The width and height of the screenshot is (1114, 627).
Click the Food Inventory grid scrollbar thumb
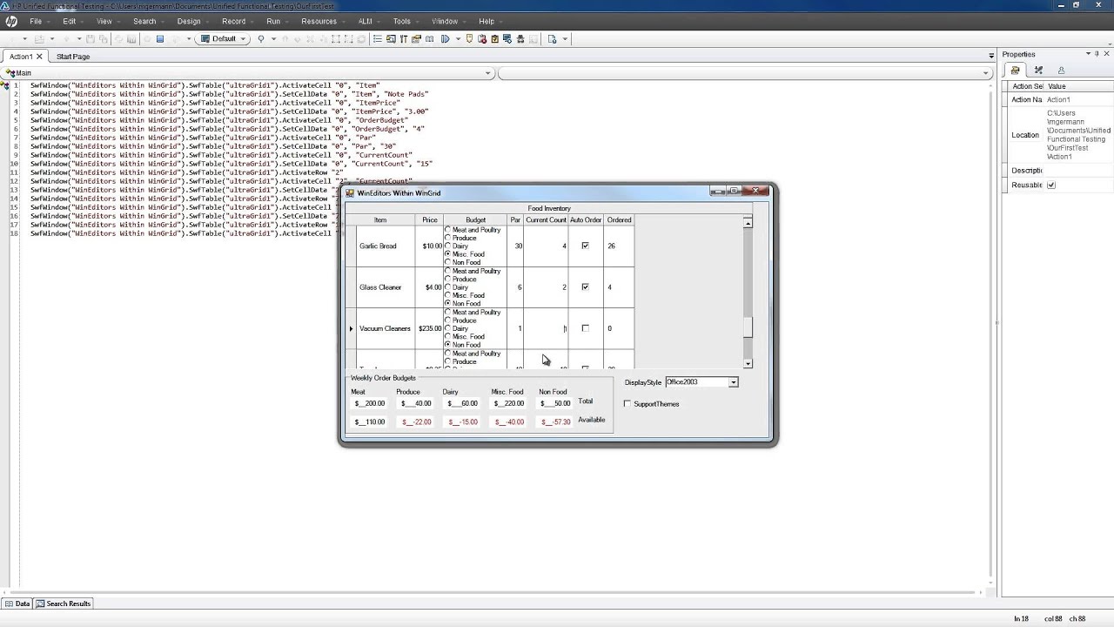pyautogui.click(x=748, y=327)
